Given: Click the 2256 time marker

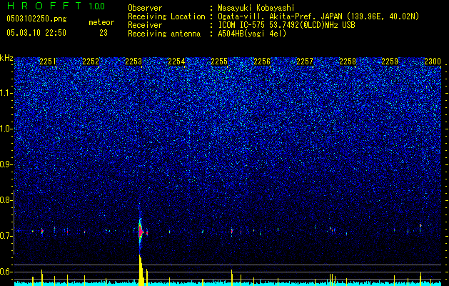Looking at the screenshot, I should pos(262,61).
